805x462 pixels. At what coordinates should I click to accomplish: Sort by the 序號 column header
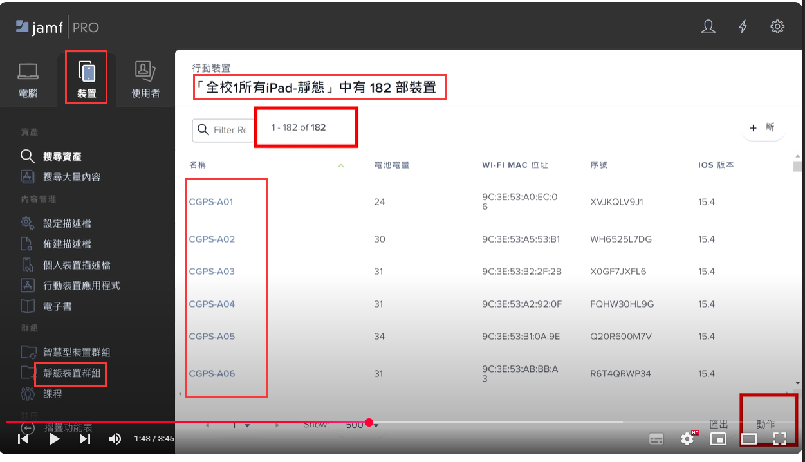[598, 165]
